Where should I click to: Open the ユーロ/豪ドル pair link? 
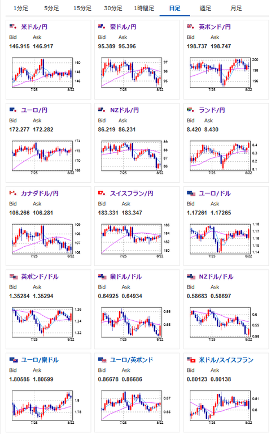(x=40, y=360)
